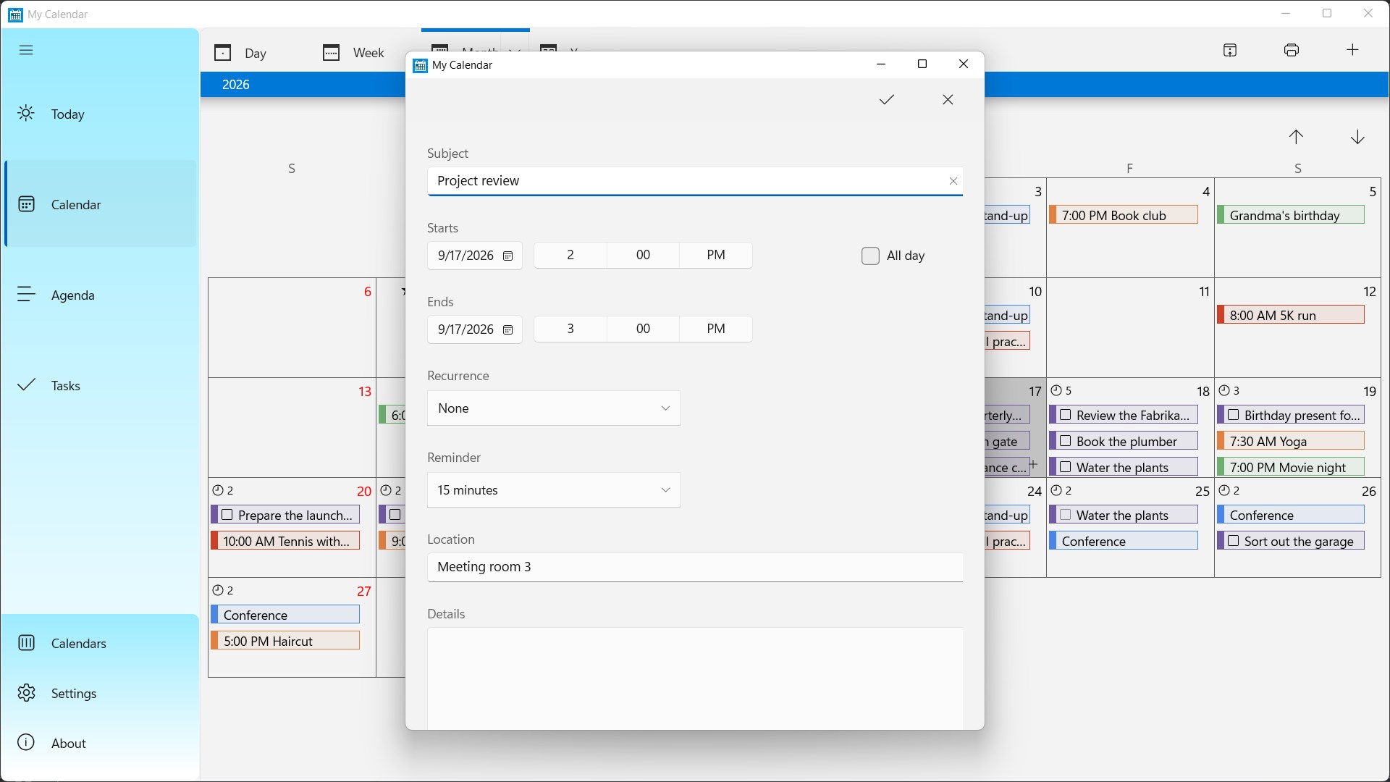Open the Agenda view in sidebar
Viewport: 1390px width, 782px height.
[100, 295]
